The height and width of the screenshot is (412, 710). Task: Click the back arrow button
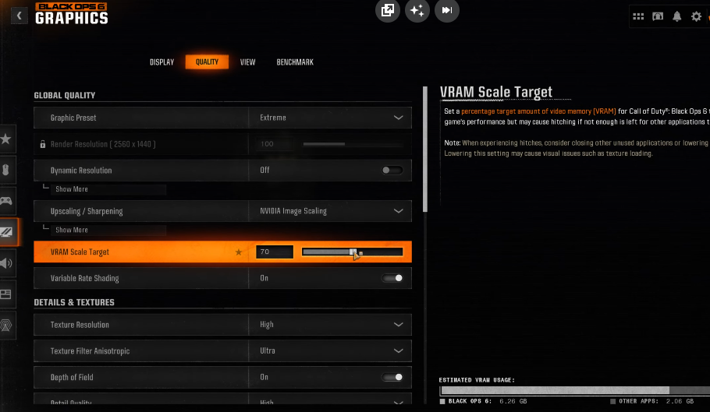click(19, 15)
